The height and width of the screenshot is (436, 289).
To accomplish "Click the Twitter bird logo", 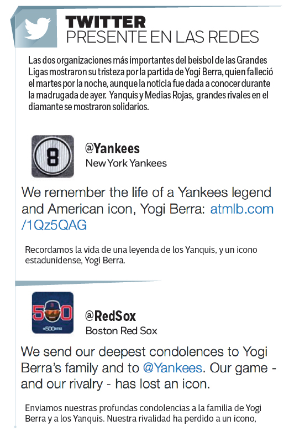I will tap(37, 28).
